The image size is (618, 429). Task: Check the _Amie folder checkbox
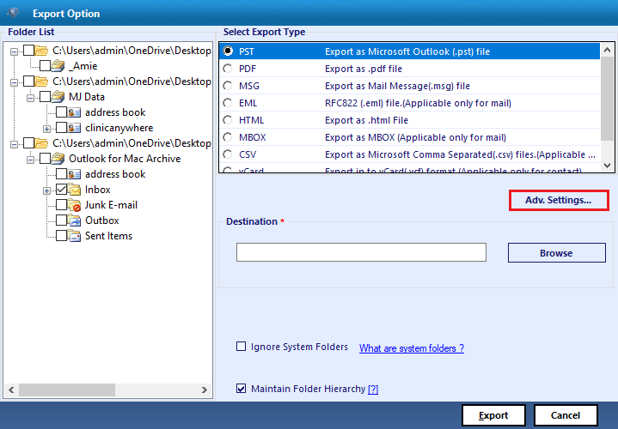coord(45,66)
